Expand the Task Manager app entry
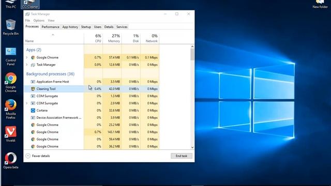The height and width of the screenshot is (186, 331). 27,65
